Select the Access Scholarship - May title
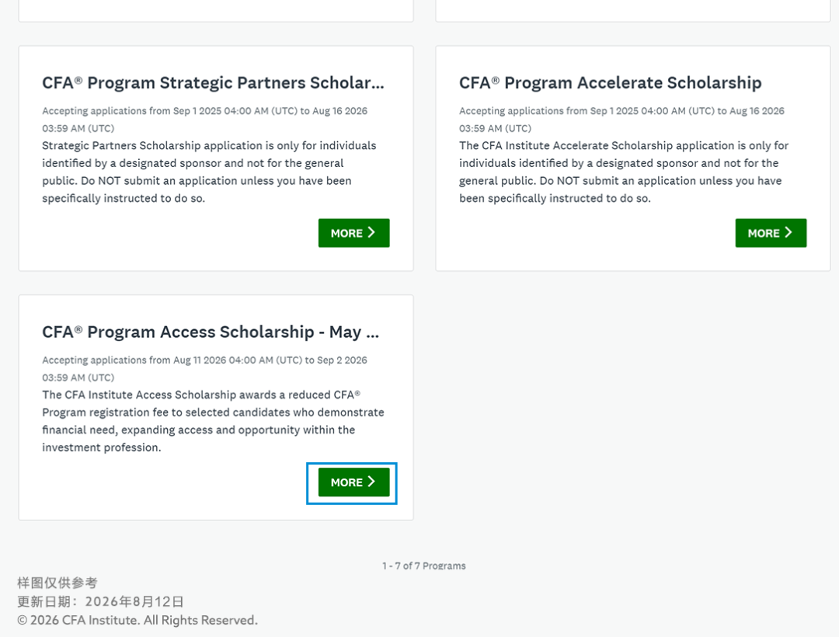Image resolution: width=839 pixels, height=637 pixels. [211, 332]
